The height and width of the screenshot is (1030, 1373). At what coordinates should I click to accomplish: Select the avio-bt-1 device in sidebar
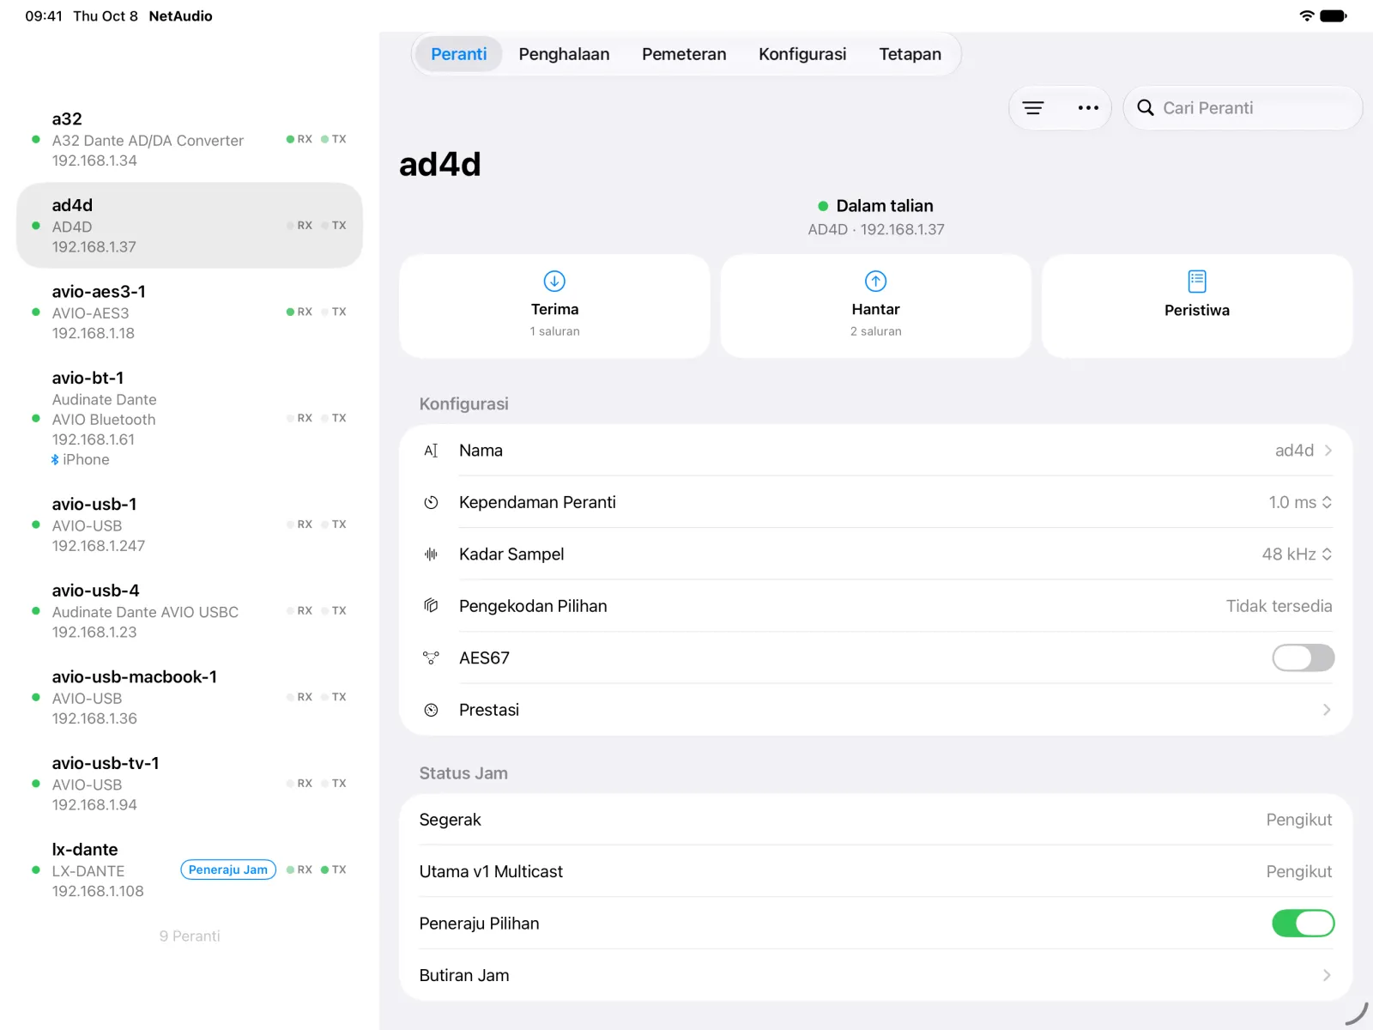190,418
